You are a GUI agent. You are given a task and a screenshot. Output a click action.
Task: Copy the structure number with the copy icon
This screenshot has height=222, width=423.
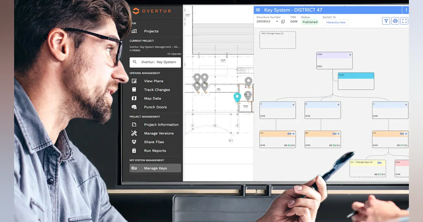tap(283, 21)
